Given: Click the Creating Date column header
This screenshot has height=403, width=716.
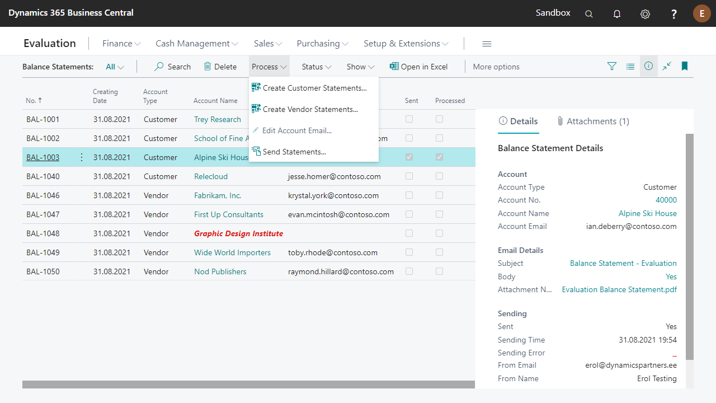Looking at the screenshot, I should [105, 96].
